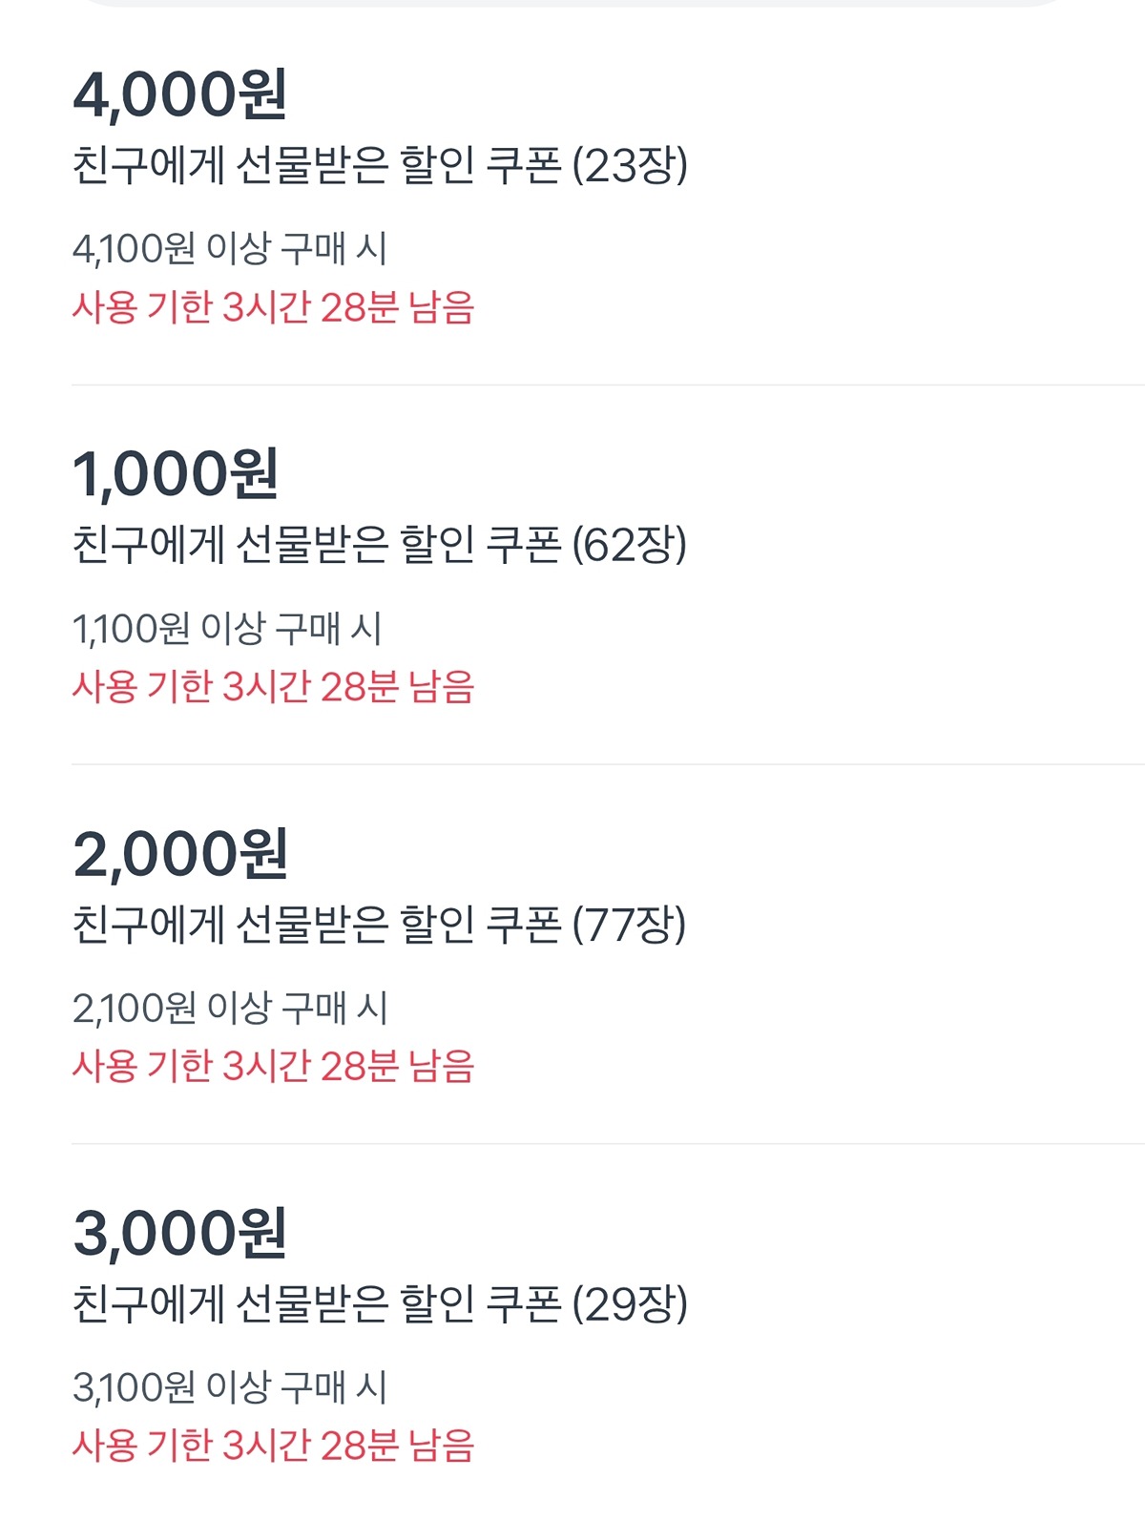Click the 2,100원 이상 구매 시 condition
The height and width of the screenshot is (1520, 1145).
point(230,1008)
